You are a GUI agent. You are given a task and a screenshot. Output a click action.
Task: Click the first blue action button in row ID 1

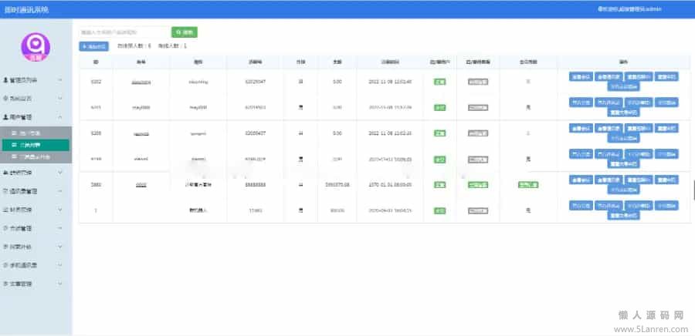581,206
